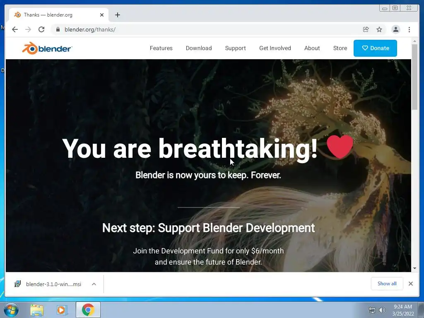
Task: Close the downloads bar
Action: pyautogui.click(x=410, y=284)
